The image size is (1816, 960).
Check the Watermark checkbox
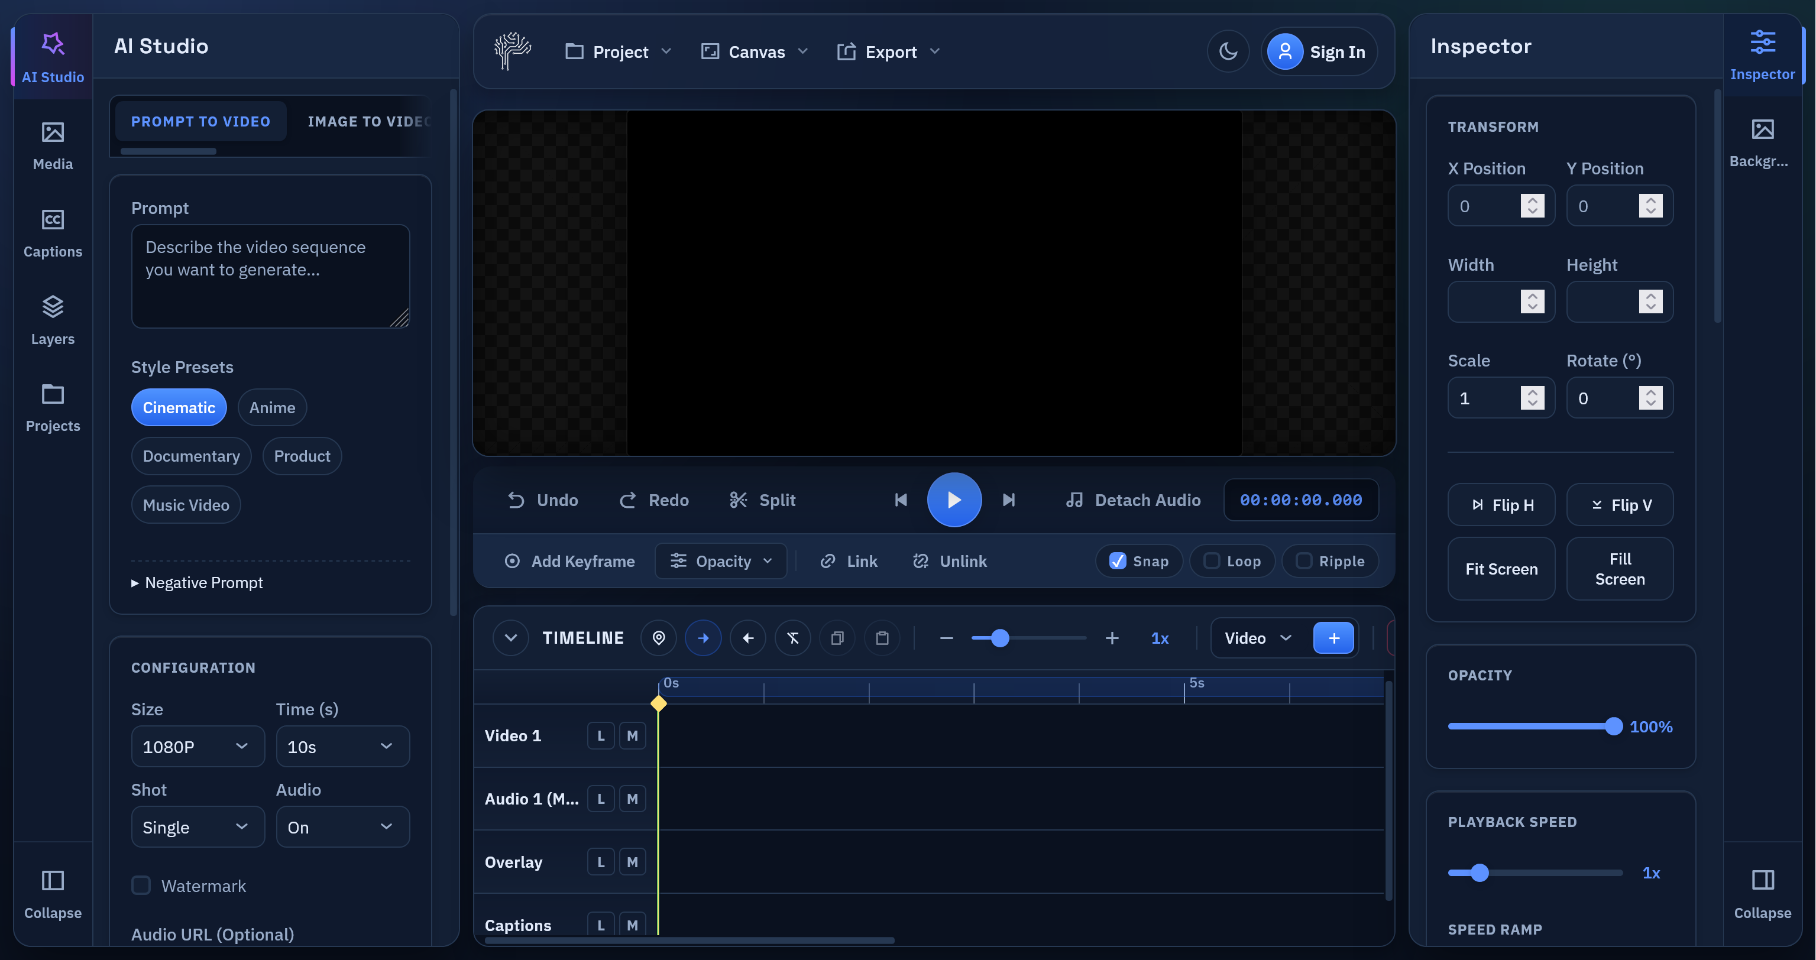click(x=141, y=886)
